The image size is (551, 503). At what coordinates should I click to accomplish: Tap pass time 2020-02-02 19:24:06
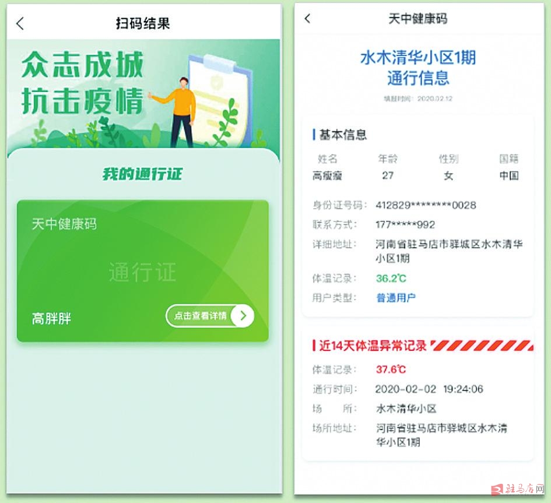(429, 389)
